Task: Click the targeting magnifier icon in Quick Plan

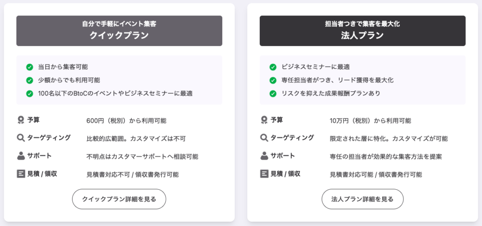Action: pyautogui.click(x=21, y=138)
